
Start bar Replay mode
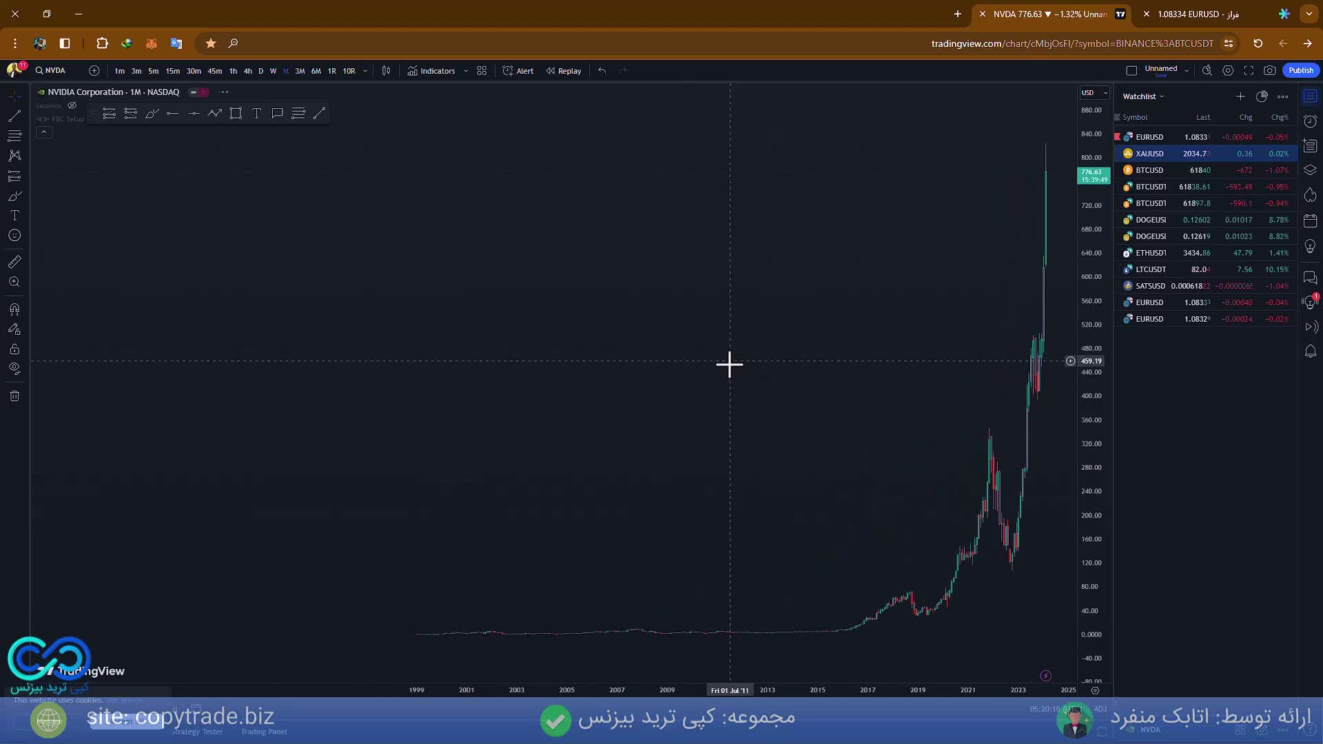pyautogui.click(x=564, y=71)
